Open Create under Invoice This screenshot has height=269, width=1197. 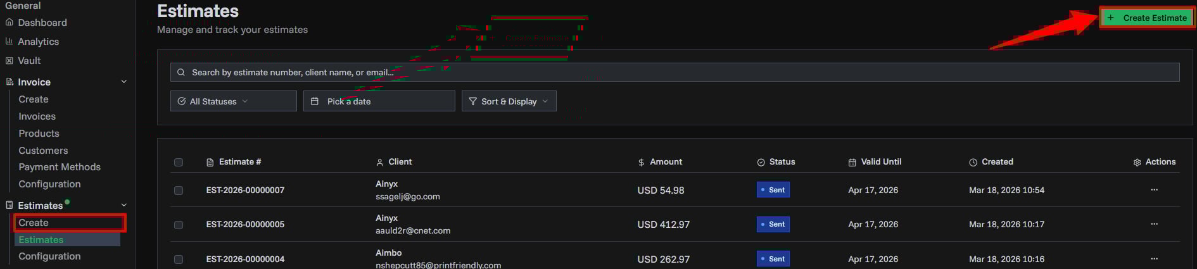pos(34,99)
